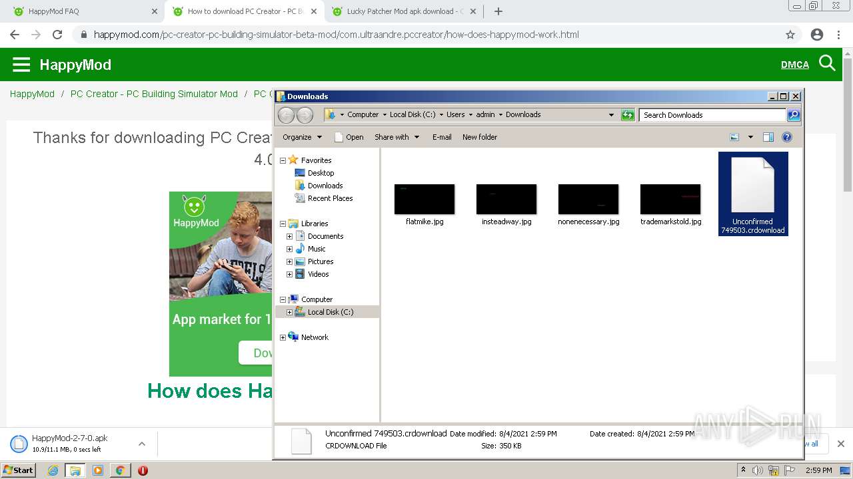Expand the Pictures library node
Viewport: 853px width, 479px height.
point(289,261)
